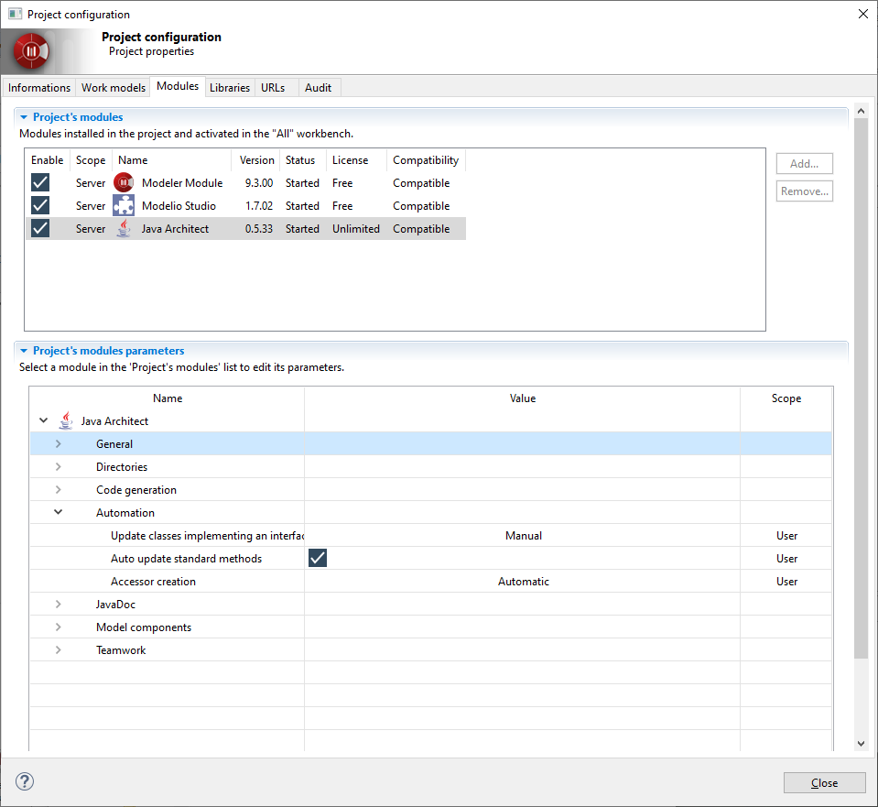Click the User scope of Update classes row

(786, 536)
